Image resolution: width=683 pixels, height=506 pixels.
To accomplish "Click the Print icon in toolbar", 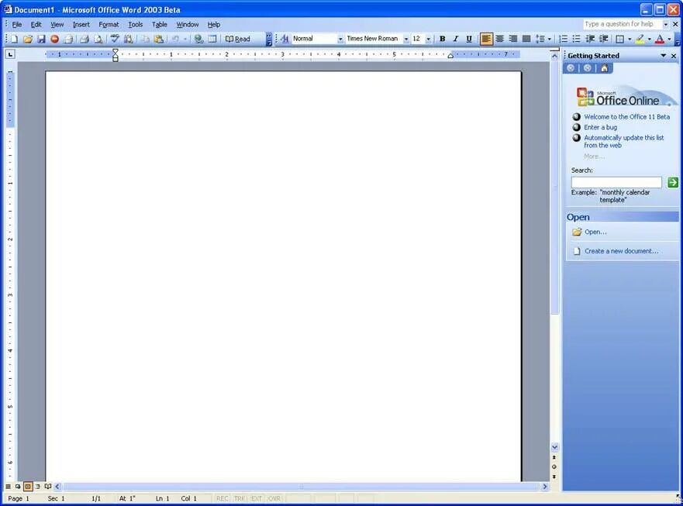I will coord(85,40).
